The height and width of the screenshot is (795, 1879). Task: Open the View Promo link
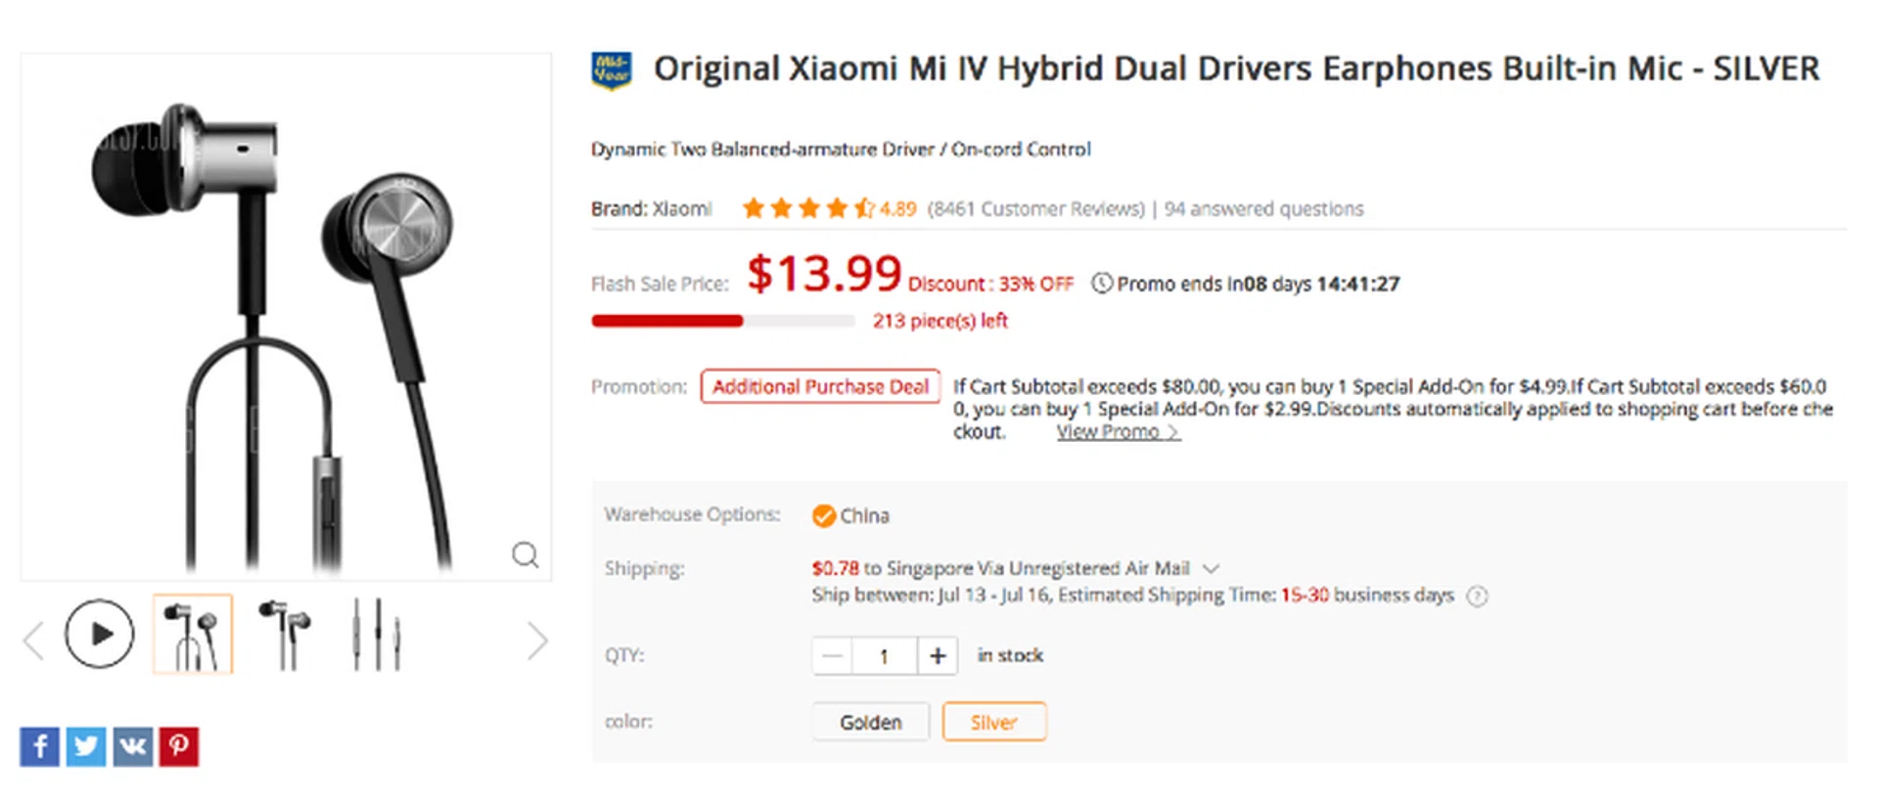1118,432
